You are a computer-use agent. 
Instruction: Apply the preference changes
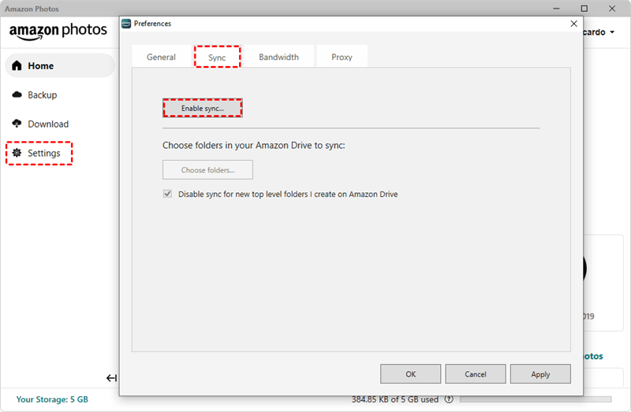pos(540,374)
